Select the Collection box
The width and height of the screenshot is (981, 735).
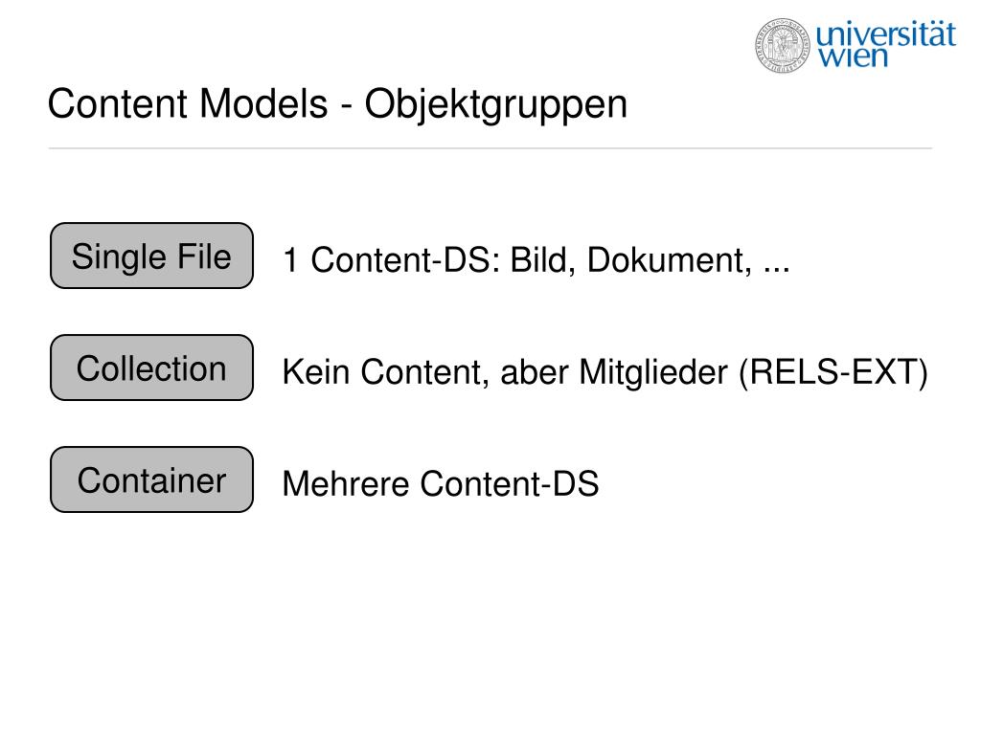point(152,367)
